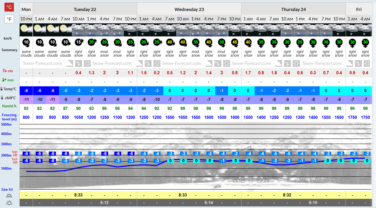
Task: Click the green rain mm icon label
Action: 4,80
